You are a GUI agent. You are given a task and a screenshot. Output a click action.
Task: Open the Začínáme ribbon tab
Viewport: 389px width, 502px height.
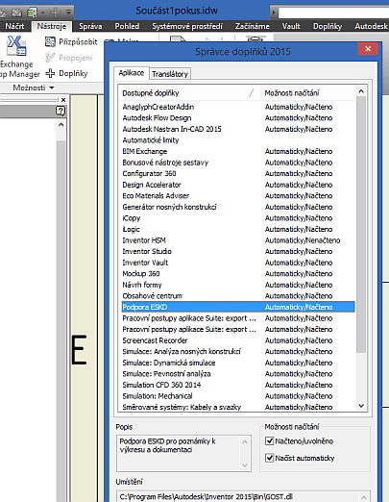click(253, 26)
